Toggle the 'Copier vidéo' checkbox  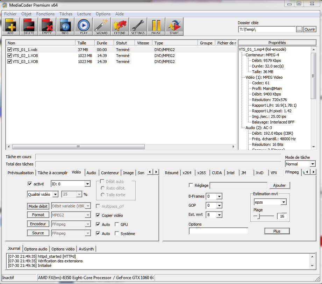tap(98, 215)
